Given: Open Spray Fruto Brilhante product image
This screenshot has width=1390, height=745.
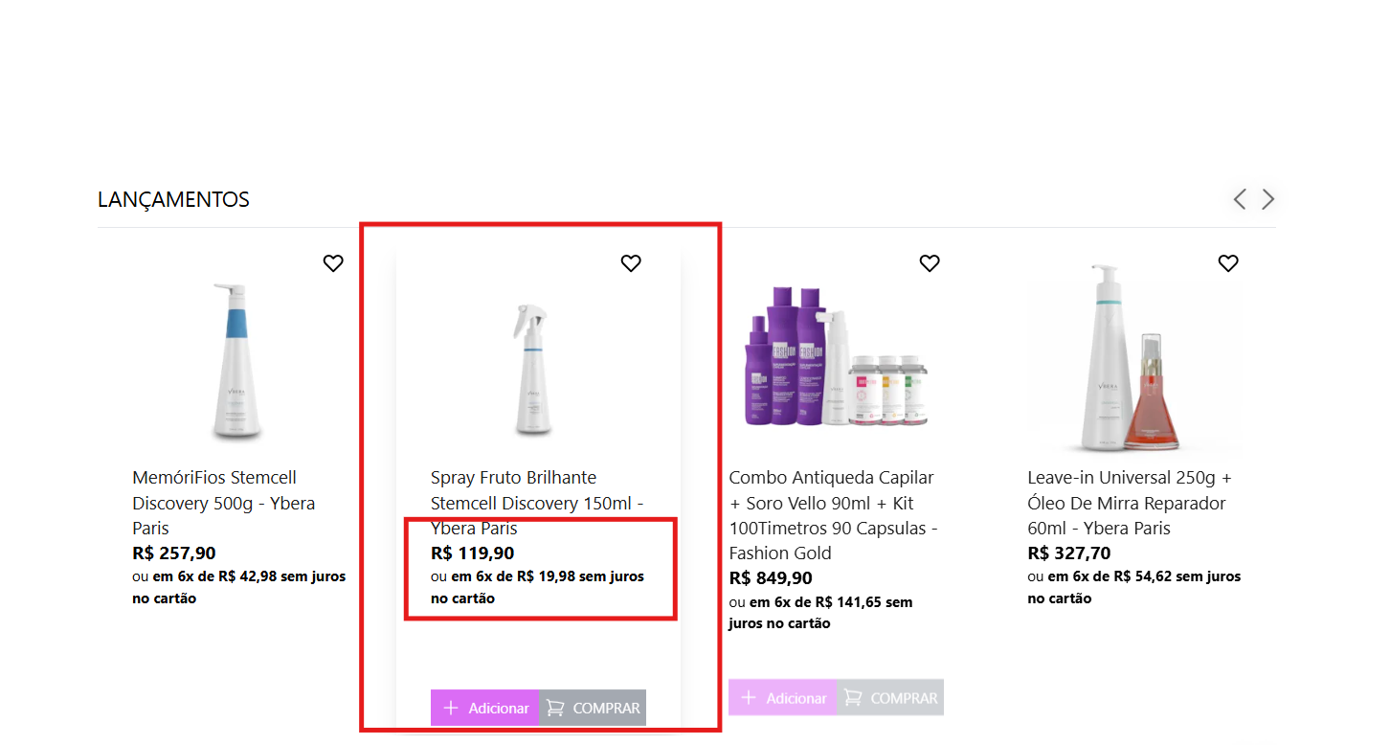Looking at the screenshot, I should click(x=535, y=369).
